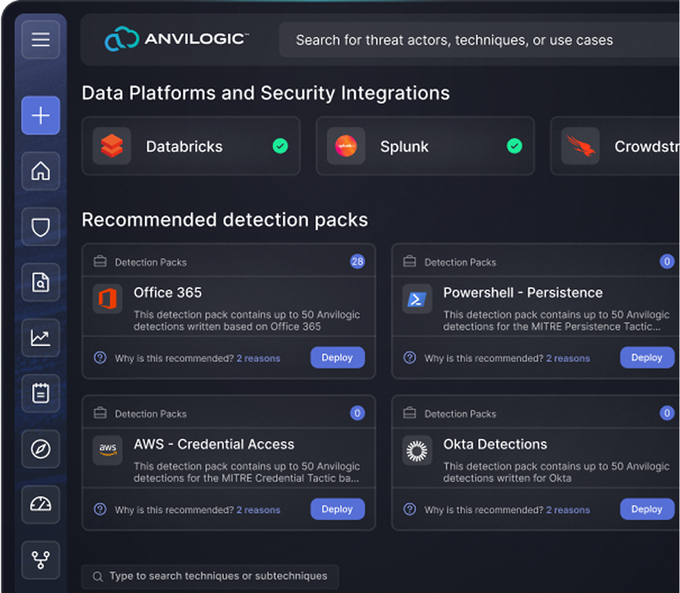680x593 pixels.
Task: Click the question icon on Office 365 card
Action: pyautogui.click(x=100, y=358)
